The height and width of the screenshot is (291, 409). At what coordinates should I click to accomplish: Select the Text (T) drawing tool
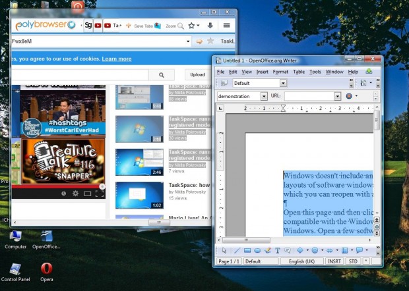click(278, 250)
